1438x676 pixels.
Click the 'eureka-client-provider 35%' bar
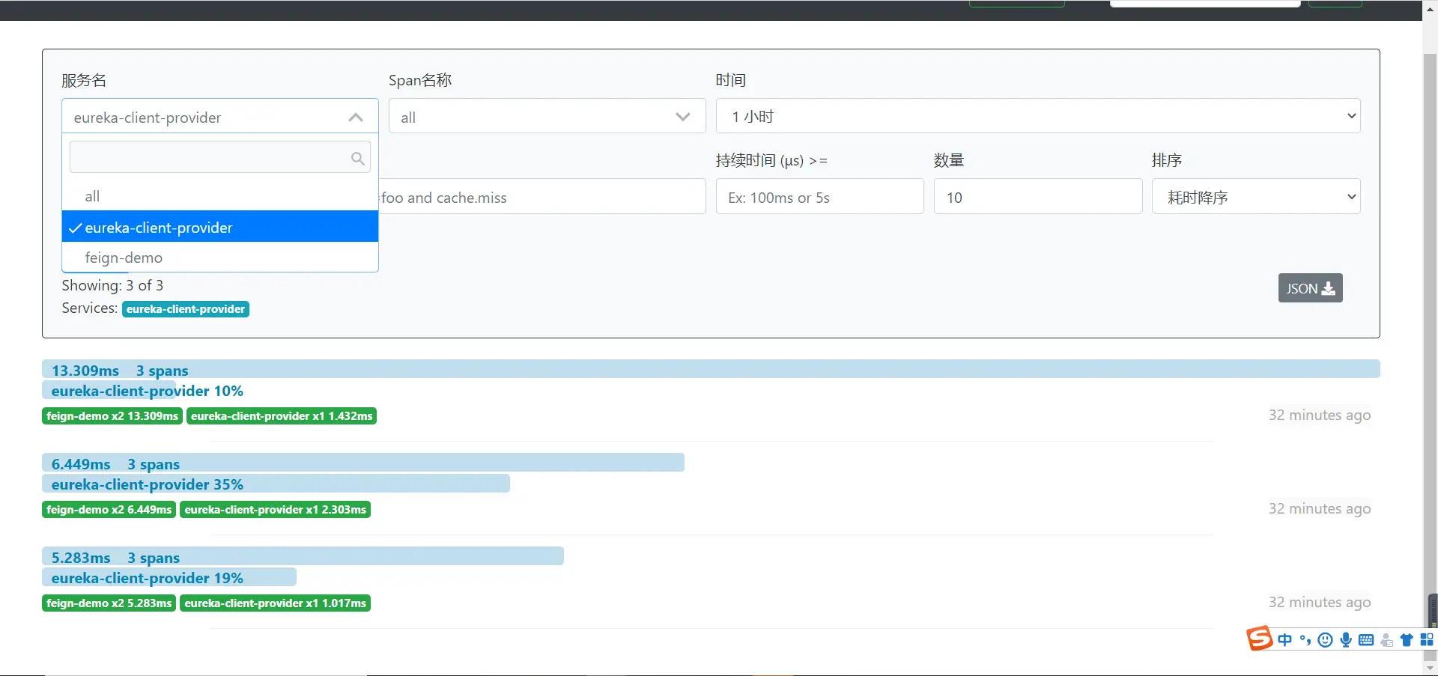[x=276, y=484]
